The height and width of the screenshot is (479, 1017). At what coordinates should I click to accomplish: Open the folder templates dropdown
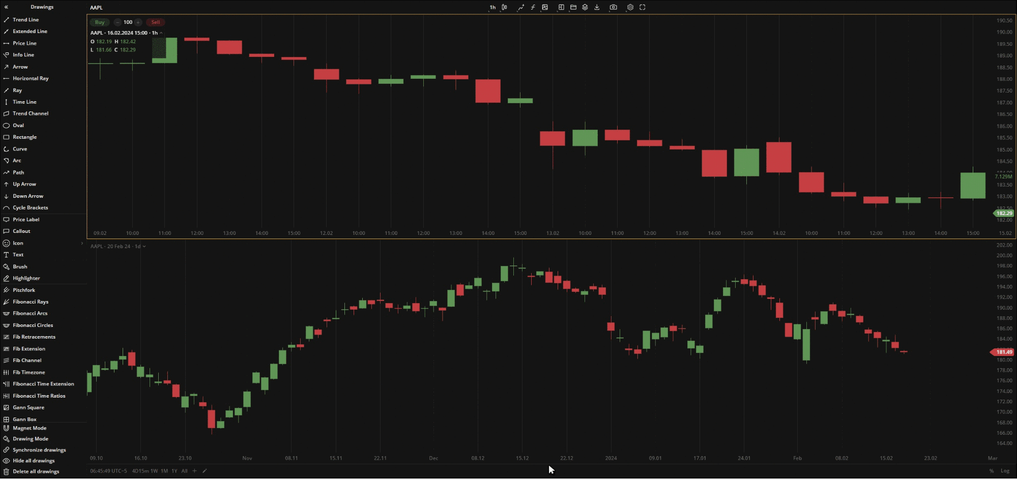[573, 8]
